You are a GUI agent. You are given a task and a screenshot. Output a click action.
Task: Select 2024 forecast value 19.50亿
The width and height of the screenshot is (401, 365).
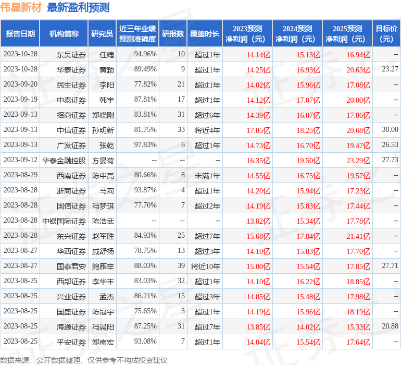pos(308,161)
